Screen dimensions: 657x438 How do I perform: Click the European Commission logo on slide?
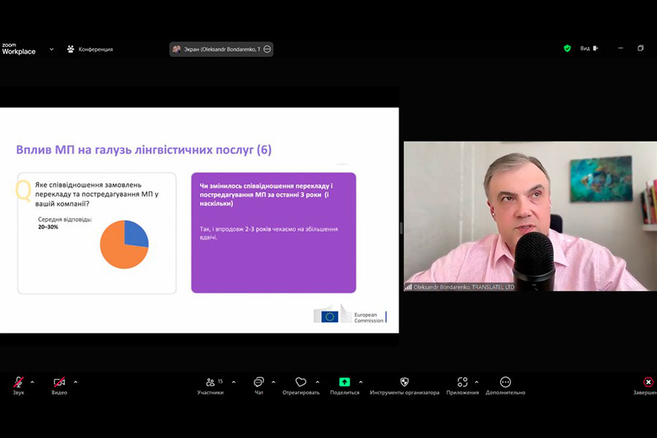350,314
